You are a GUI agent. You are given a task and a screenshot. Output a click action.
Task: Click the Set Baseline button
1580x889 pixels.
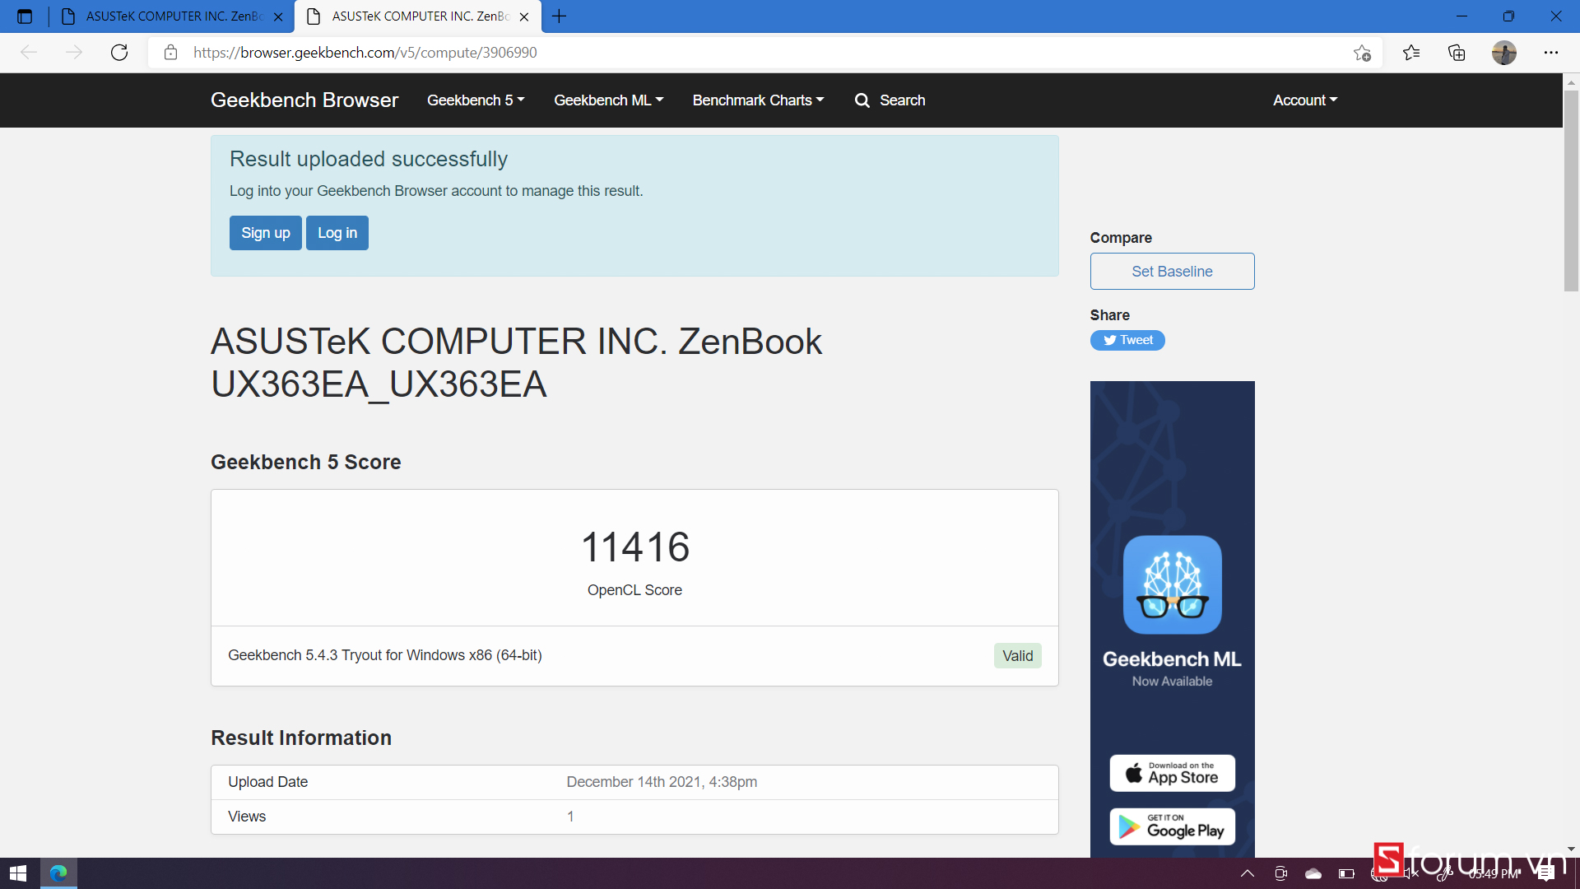1172,271
